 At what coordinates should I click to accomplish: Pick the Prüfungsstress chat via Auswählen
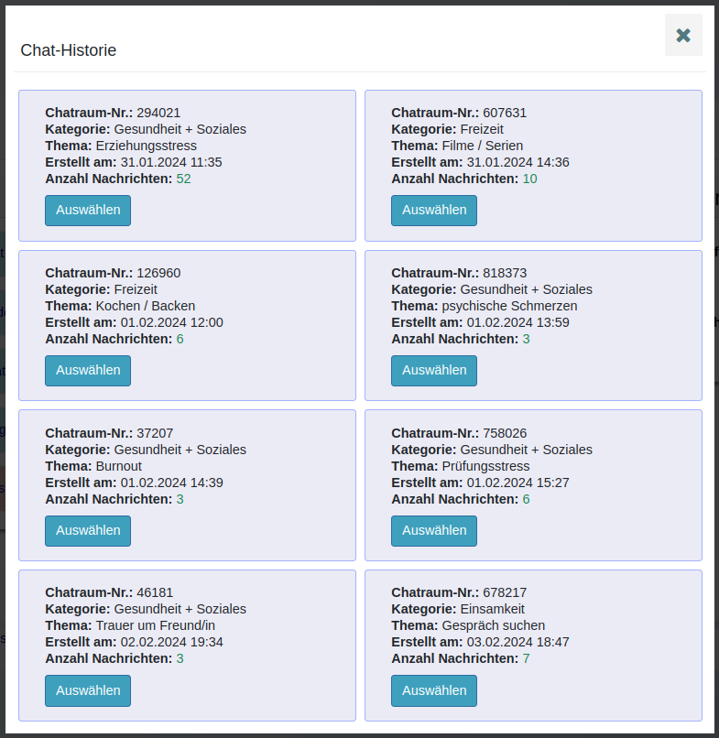(x=434, y=530)
